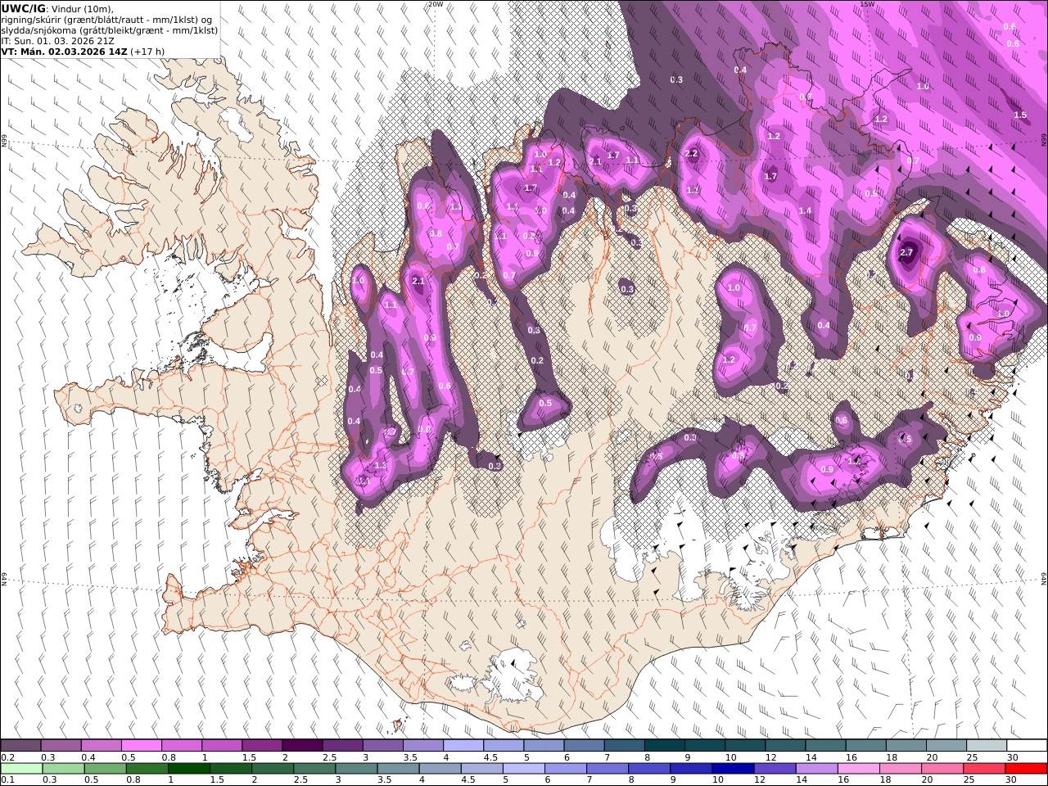This screenshot has width=1048, height=786.
Task: Pick the 30 bright red swatch in bottom legend row
Action: (1025, 769)
